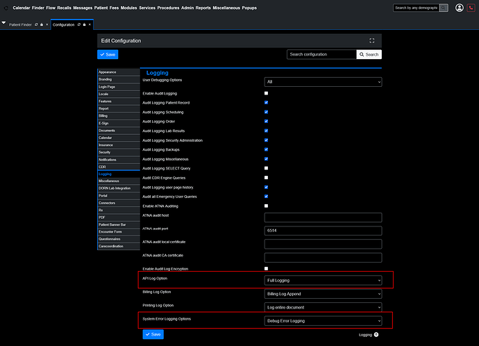Lock the Configuration tab

[x=84, y=24]
